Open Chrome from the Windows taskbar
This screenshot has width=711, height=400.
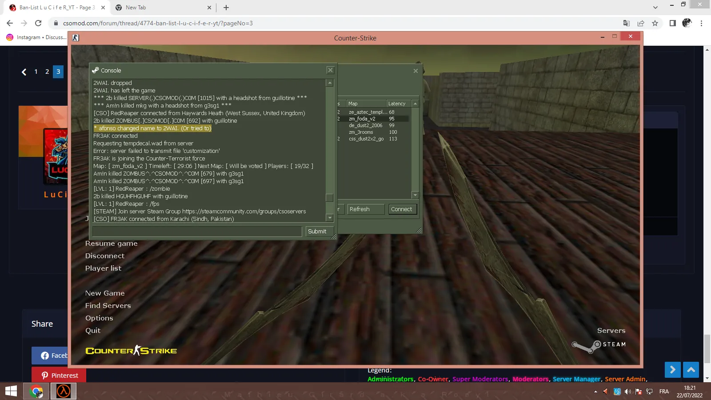pyautogui.click(x=36, y=392)
